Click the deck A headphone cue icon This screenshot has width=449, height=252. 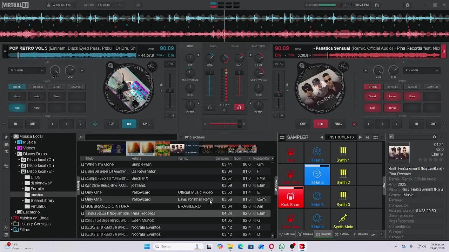pos(210,107)
